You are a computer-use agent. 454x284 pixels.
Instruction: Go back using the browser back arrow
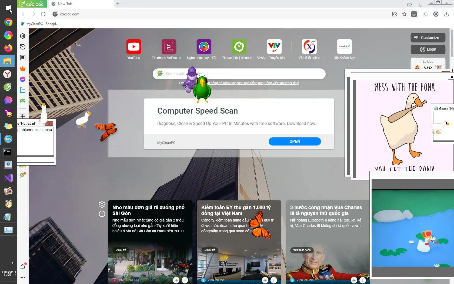[x=24, y=14]
